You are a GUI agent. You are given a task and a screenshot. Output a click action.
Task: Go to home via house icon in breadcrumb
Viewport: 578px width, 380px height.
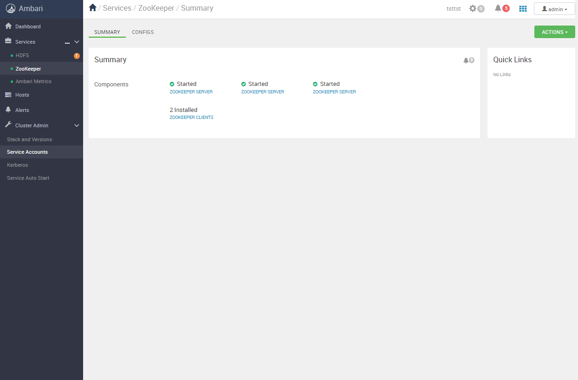click(92, 7)
